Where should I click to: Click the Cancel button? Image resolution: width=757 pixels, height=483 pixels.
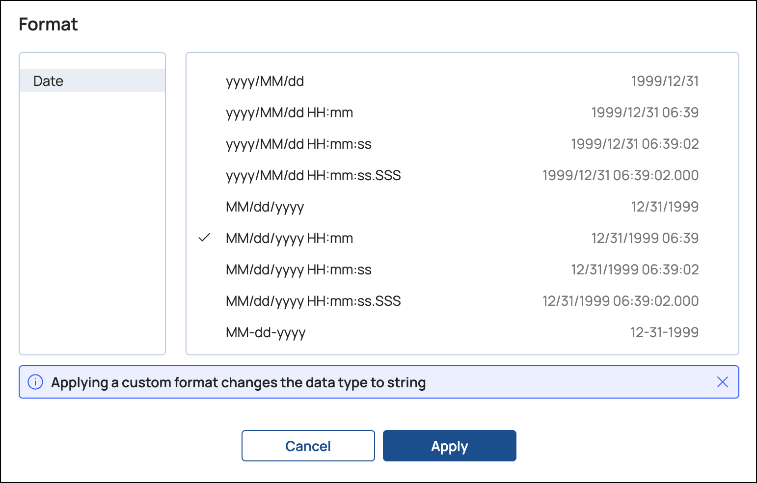pyautogui.click(x=308, y=446)
